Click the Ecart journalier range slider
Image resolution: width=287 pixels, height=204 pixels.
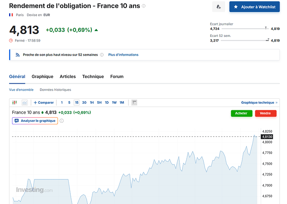click(x=245, y=29)
